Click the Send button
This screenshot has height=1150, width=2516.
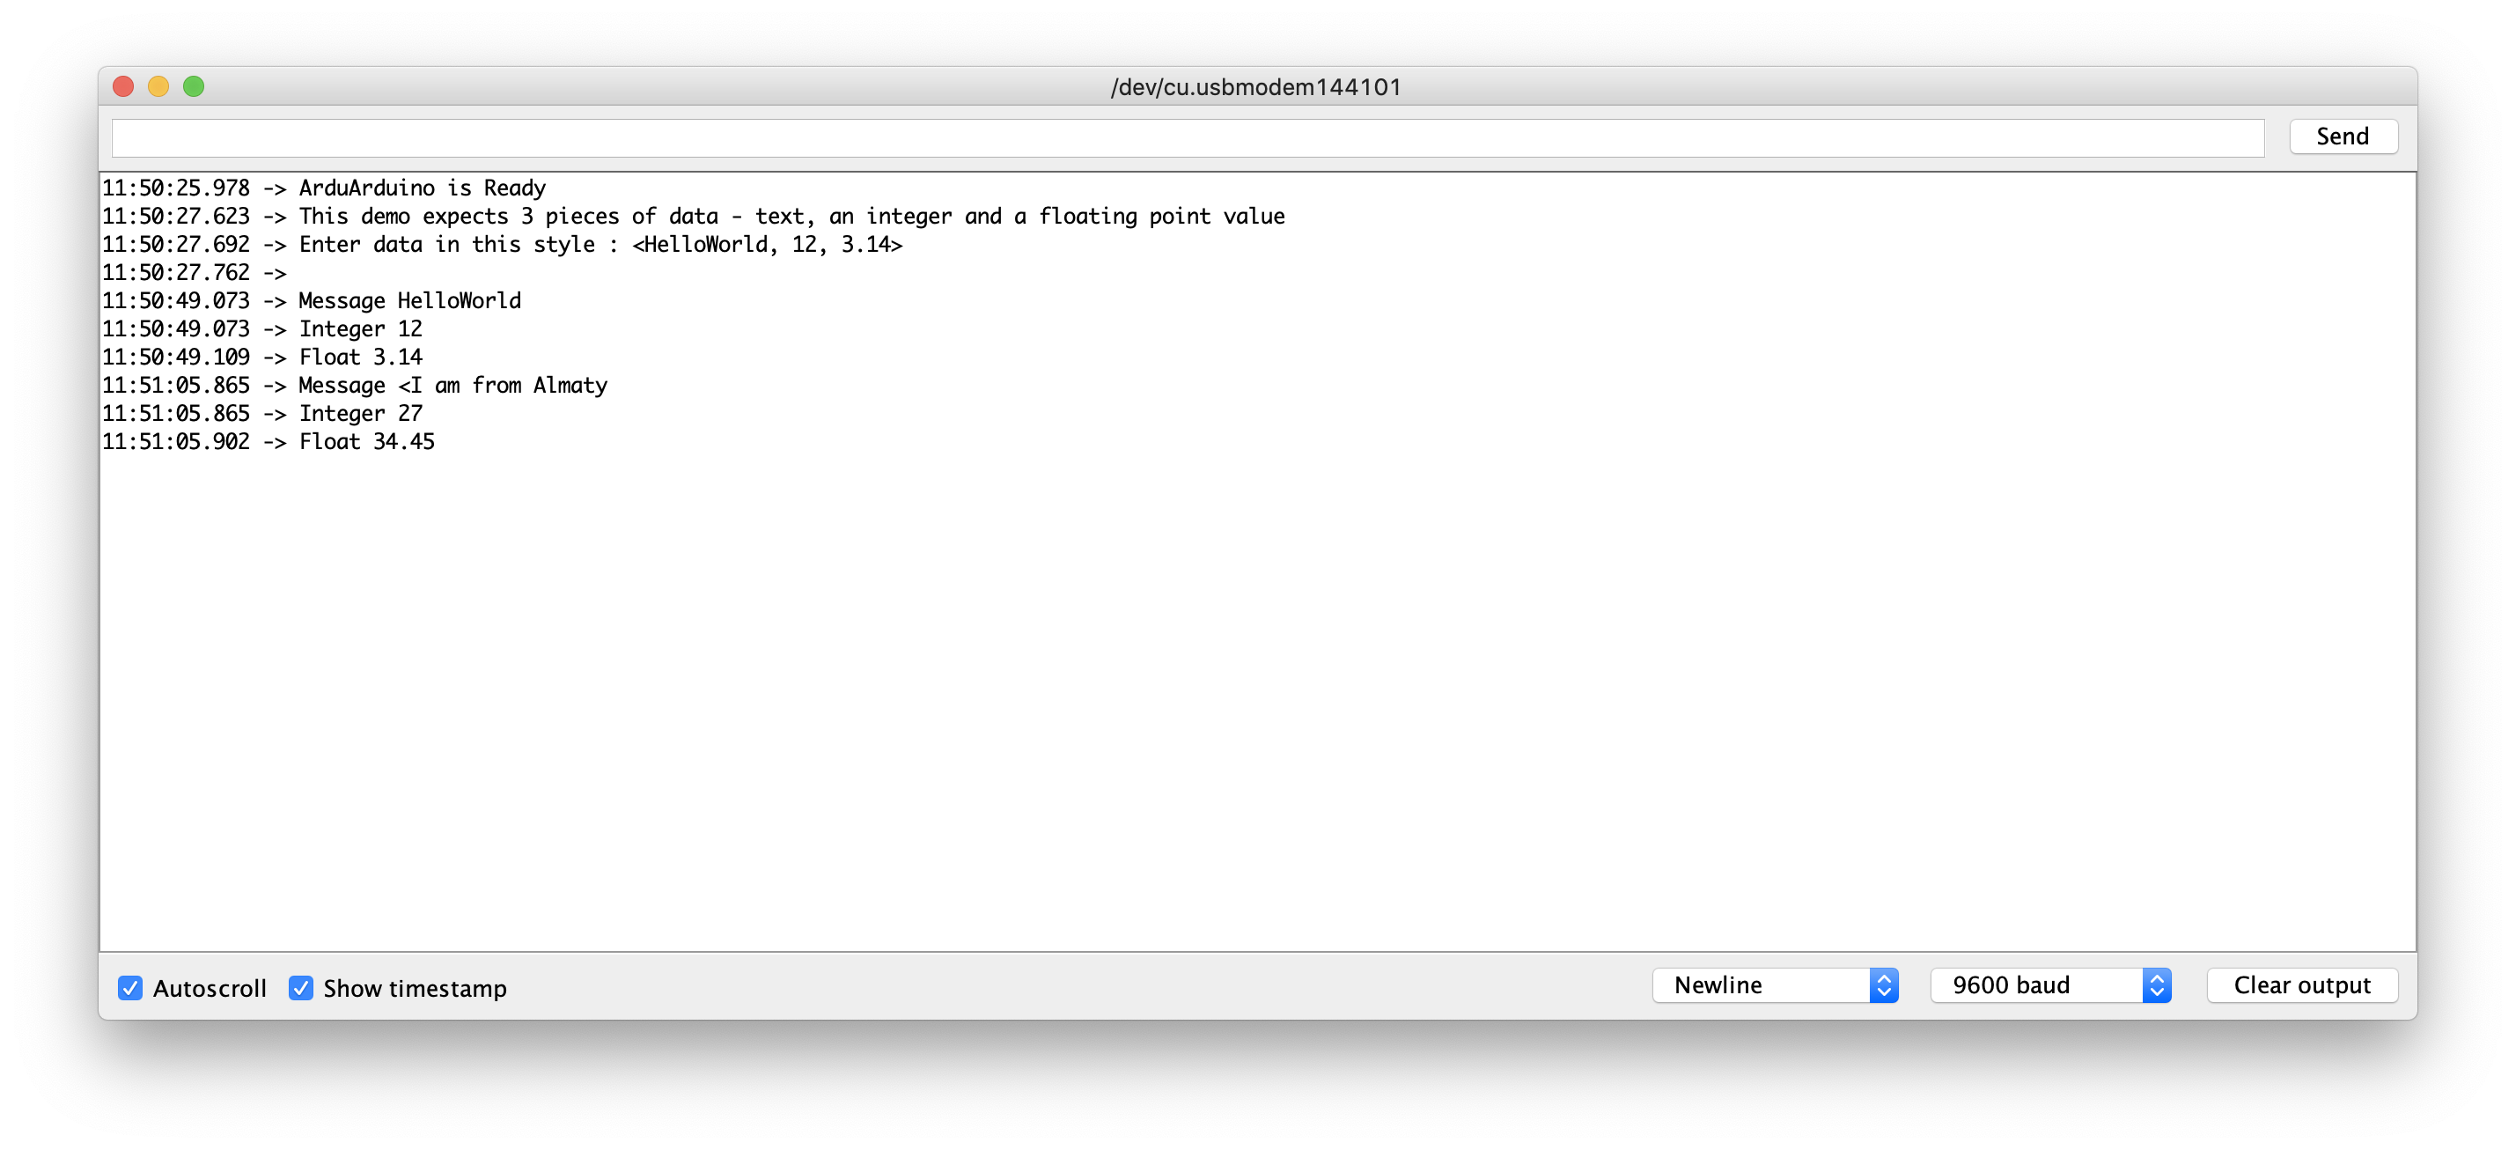coord(2343,136)
